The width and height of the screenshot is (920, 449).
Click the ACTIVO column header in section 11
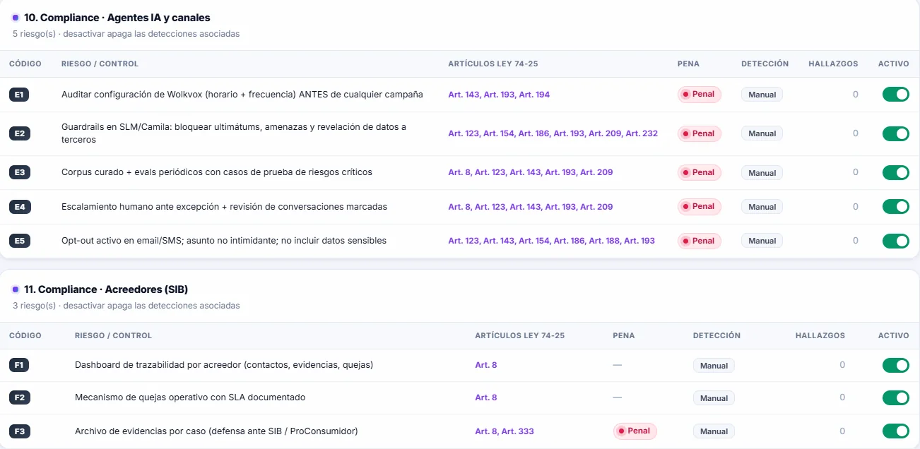click(893, 335)
